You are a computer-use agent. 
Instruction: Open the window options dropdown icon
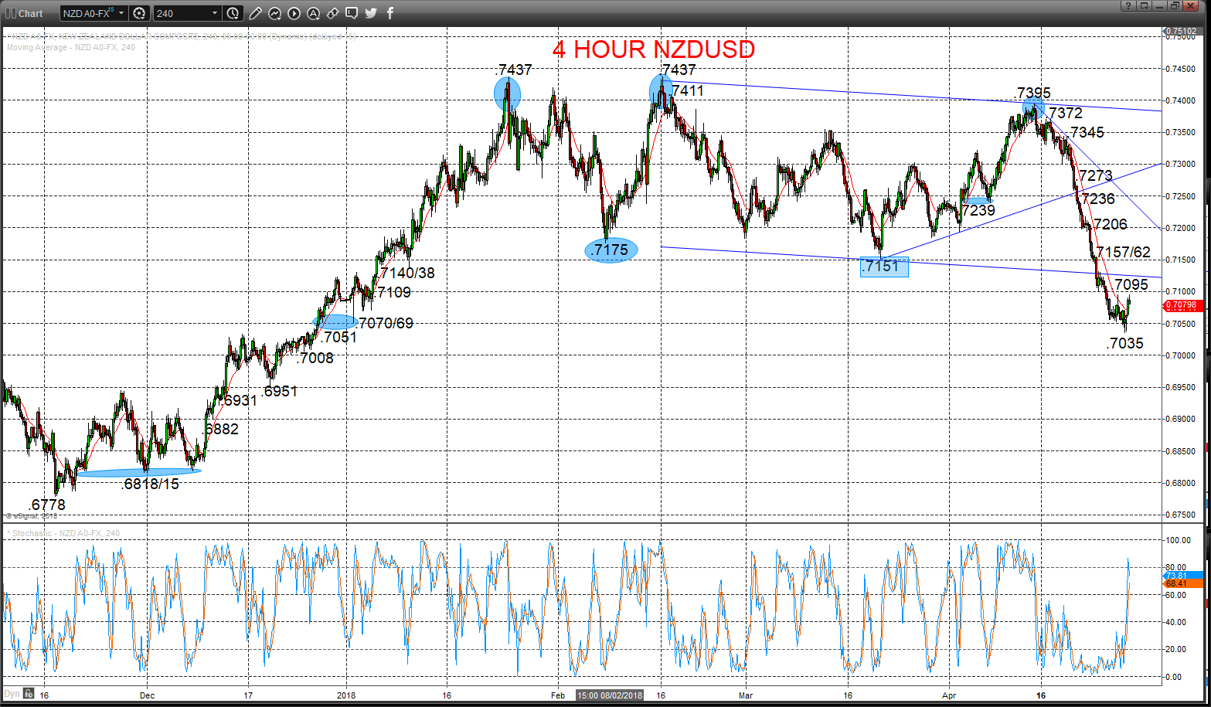pyautogui.click(x=1143, y=6)
